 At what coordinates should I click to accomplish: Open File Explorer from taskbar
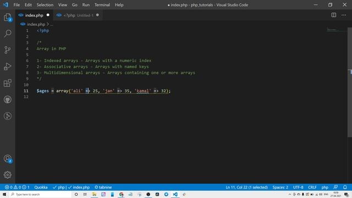click(94, 194)
